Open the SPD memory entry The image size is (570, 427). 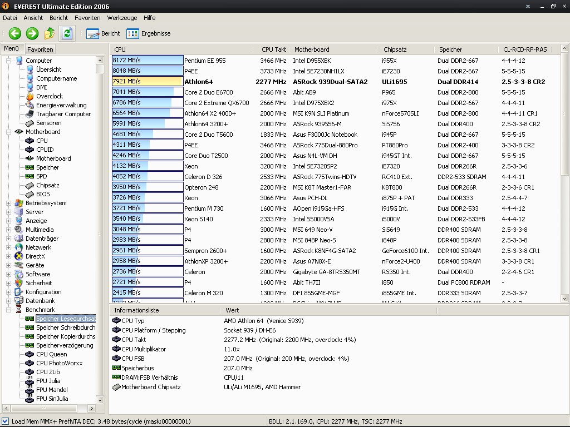tap(41, 176)
